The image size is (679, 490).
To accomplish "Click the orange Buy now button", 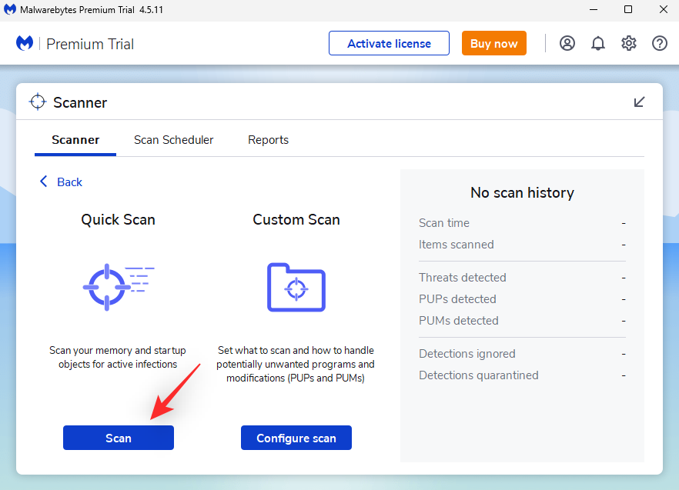I will tap(493, 43).
